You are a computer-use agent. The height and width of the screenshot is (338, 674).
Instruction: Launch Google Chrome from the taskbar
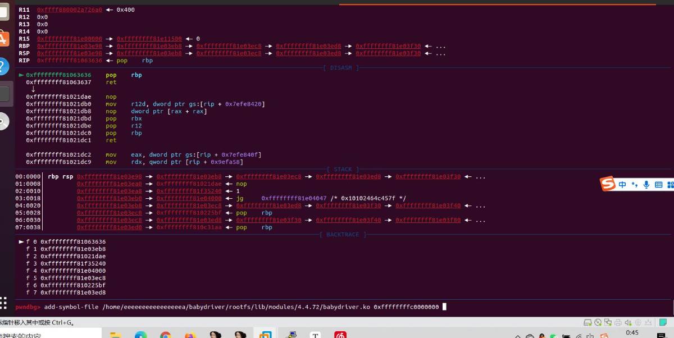point(165,335)
